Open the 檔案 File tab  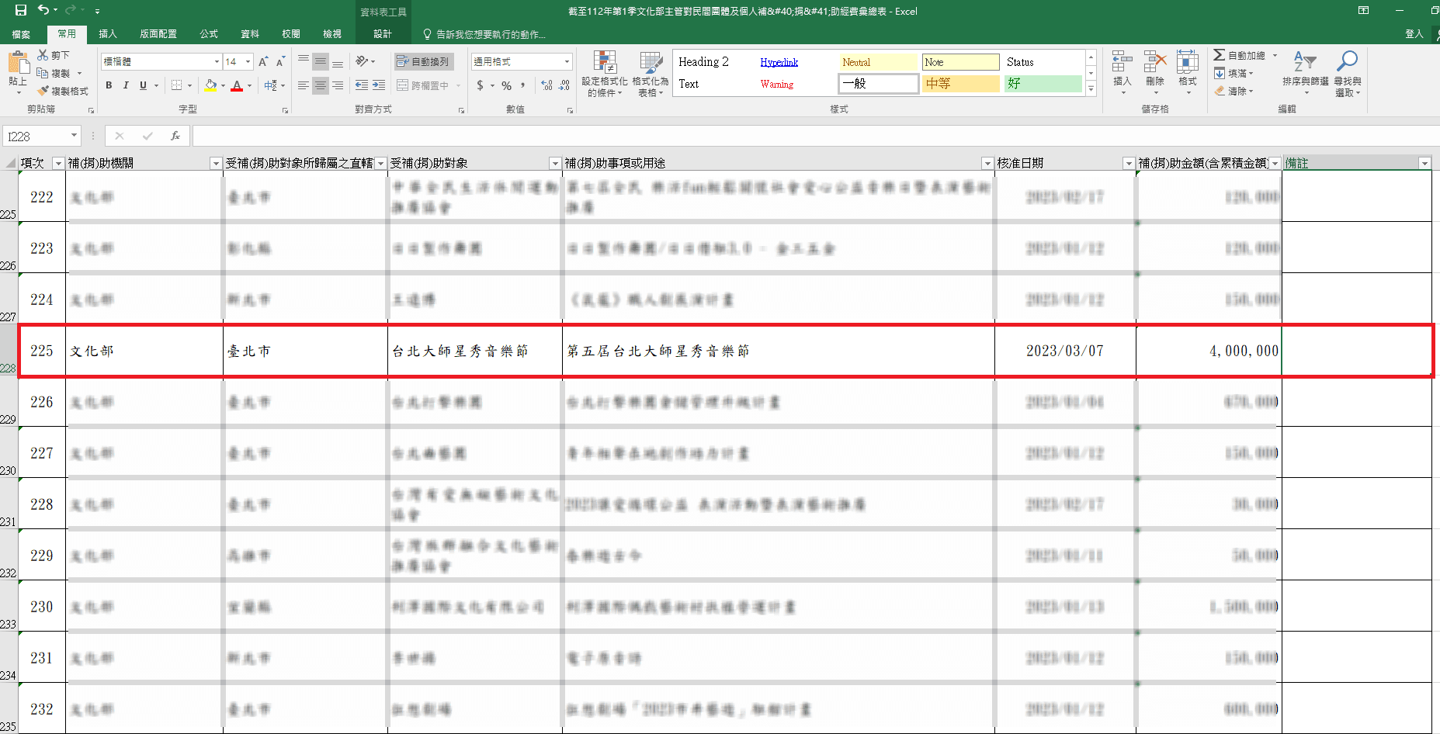click(21, 34)
